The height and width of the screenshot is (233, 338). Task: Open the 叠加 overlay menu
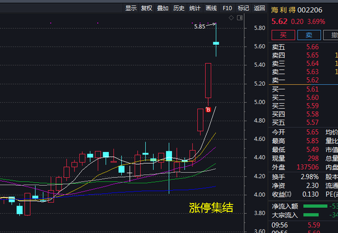pyautogui.click(x=163, y=8)
